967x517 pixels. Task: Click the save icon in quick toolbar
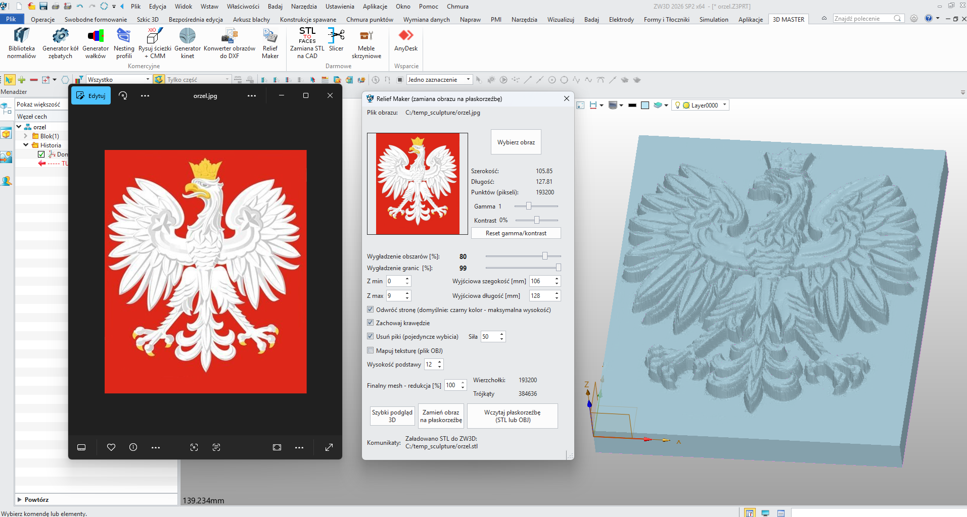pos(43,6)
